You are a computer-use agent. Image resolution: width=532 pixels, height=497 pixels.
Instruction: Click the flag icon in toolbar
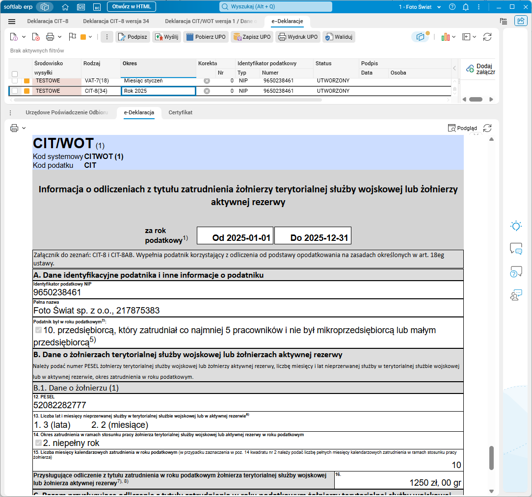(x=72, y=37)
